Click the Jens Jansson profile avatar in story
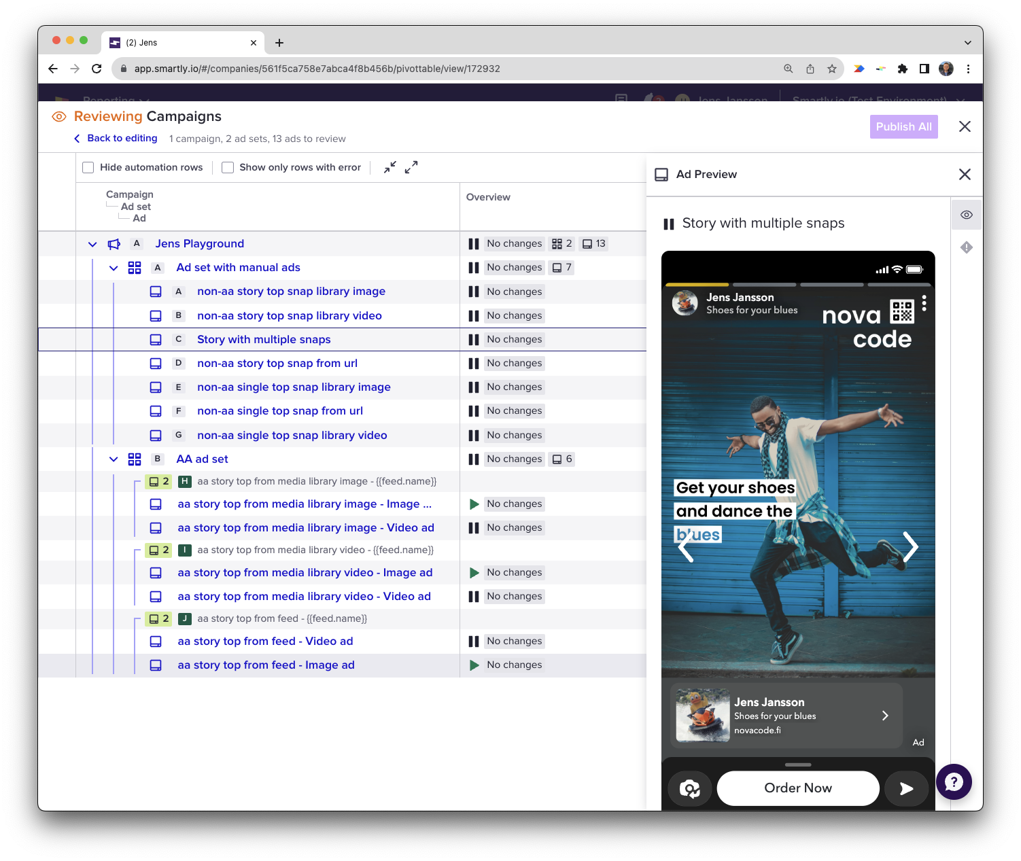Image resolution: width=1021 pixels, height=861 pixels. (685, 303)
